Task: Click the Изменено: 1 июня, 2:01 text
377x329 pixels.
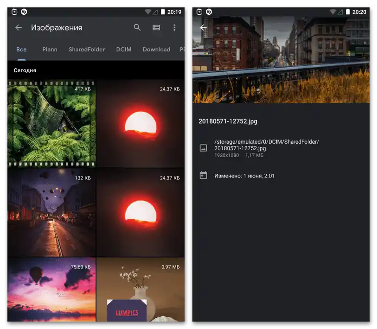Action: click(244, 176)
